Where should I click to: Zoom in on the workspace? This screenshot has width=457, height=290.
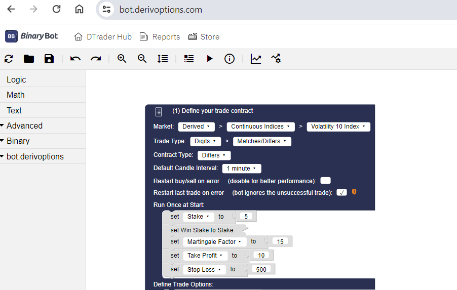point(122,59)
